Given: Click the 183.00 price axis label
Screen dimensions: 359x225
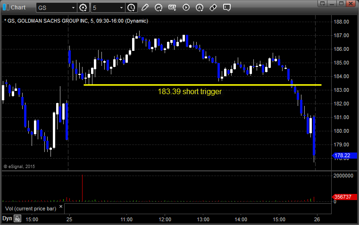Looking at the screenshot, I should click(x=341, y=90).
